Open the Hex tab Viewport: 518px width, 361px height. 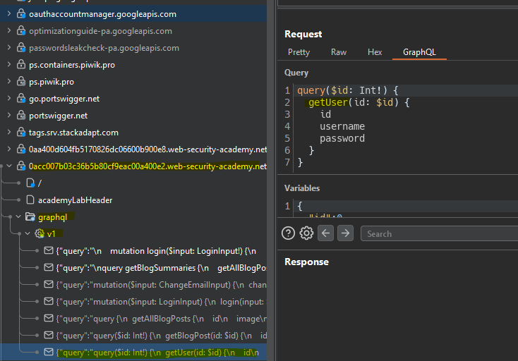click(x=375, y=52)
